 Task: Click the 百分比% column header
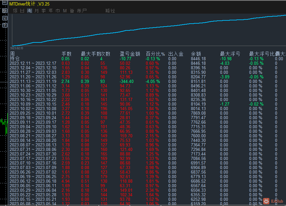(x=155, y=54)
